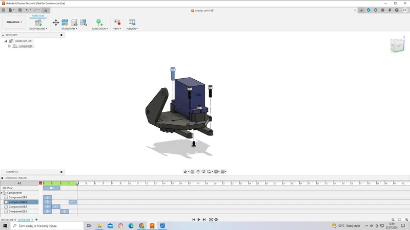Switch to the Storyboard10 tab
The height and width of the screenshot is (230, 410).
pos(8,220)
